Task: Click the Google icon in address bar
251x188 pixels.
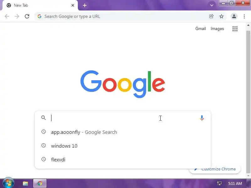Action: point(40,16)
